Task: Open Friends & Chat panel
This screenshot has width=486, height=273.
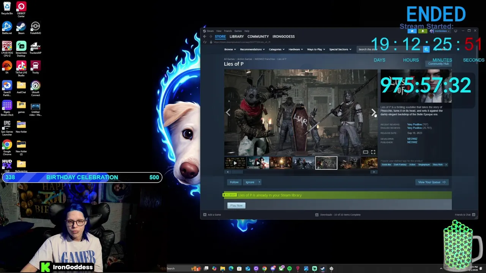Action: (x=465, y=215)
